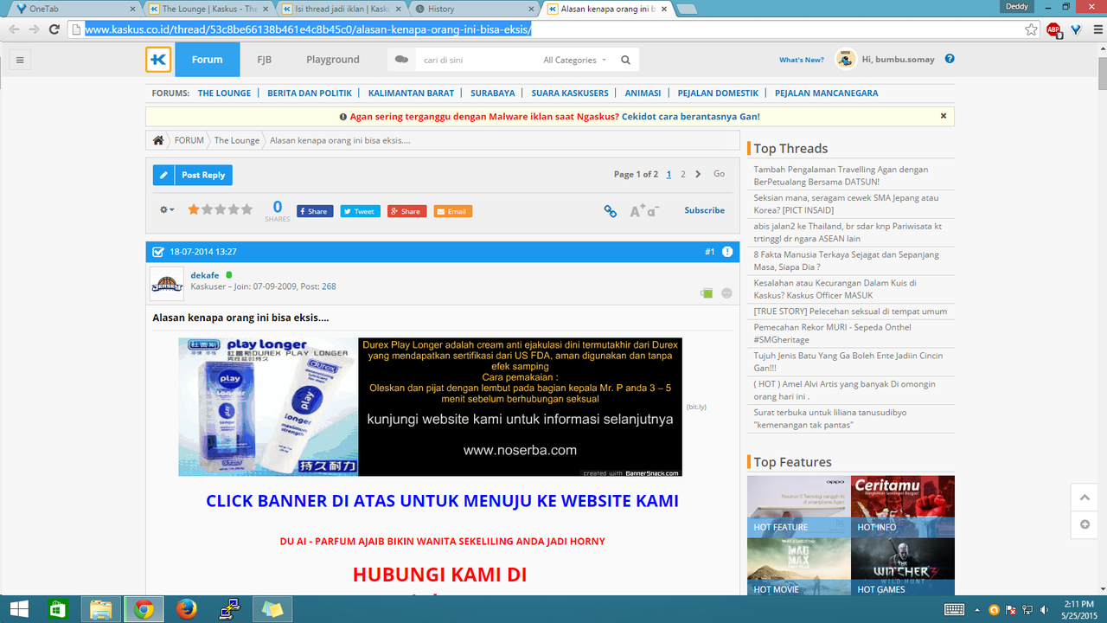Screen dimensions: 1107x623
Task: Click dekafe's avatar image
Action: (x=166, y=284)
